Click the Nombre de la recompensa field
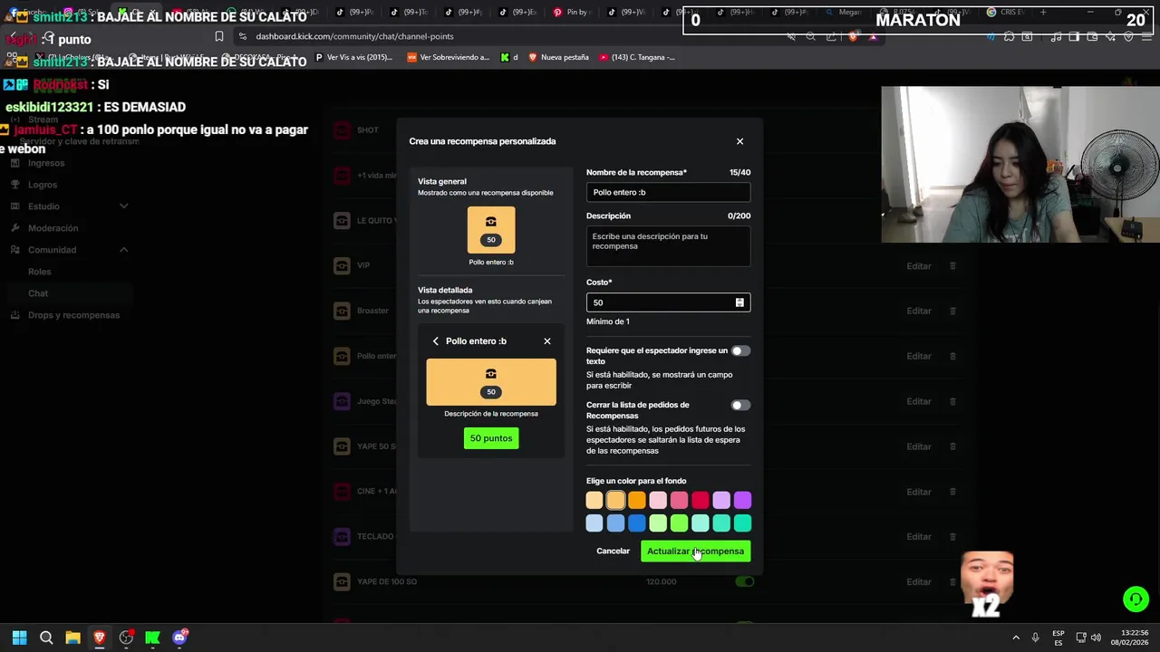The image size is (1160, 652). 668,192
